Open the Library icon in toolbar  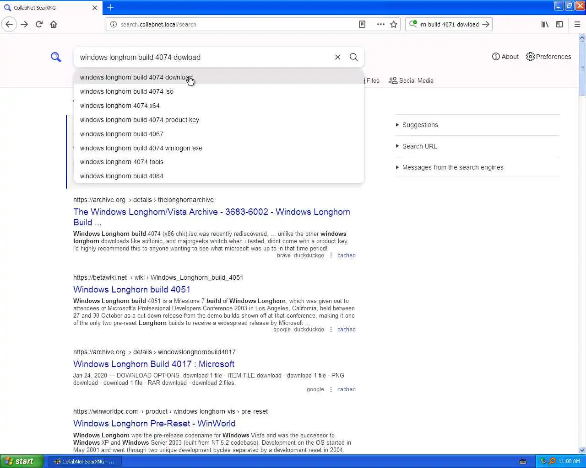[x=545, y=24]
